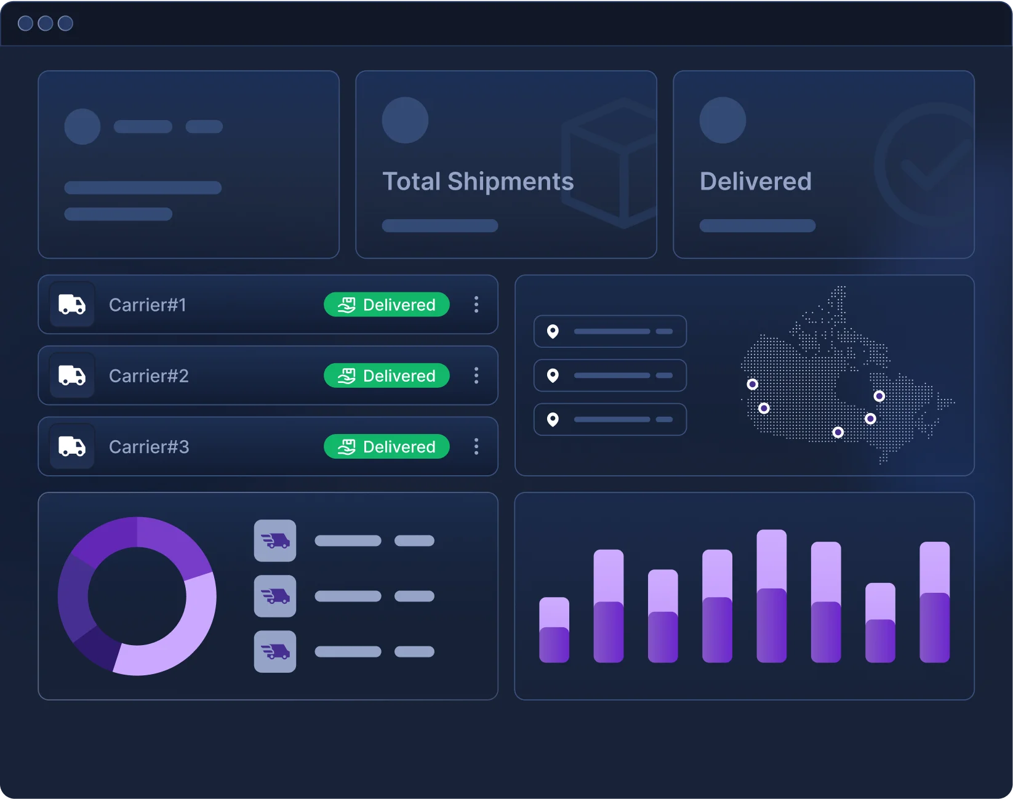Viewport: 1013px width, 799px height.
Task: Click the first window control dot in title bar
Action: (x=26, y=23)
